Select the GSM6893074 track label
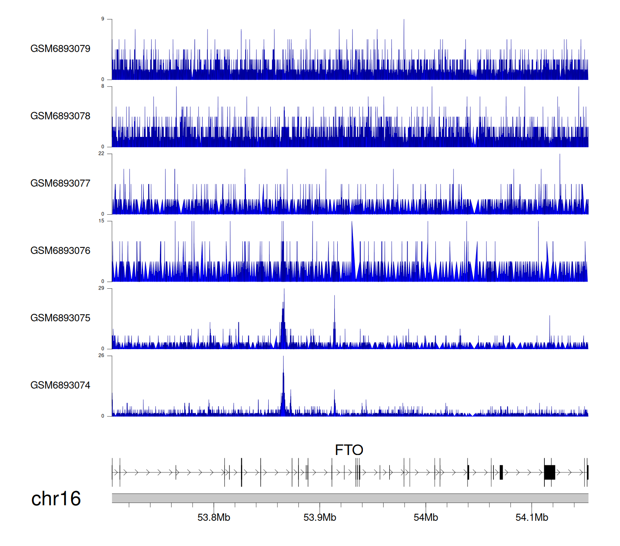The image size is (620, 546). 60,386
